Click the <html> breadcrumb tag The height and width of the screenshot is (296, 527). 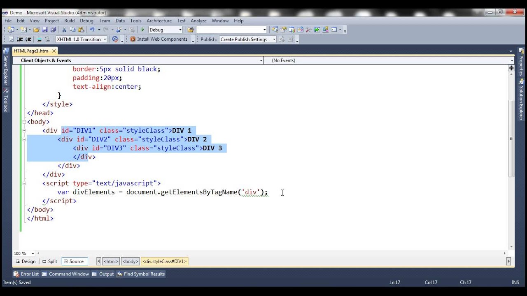click(x=111, y=261)
